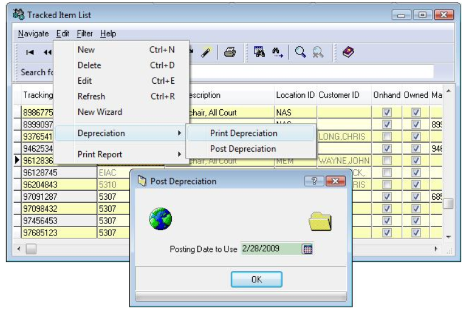Choose New Wizard from Edit menu
Viewport: 463px width, 309px height.
pyautogui.click(x=99, y=112)
